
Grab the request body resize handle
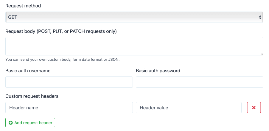tap(262, 54)
